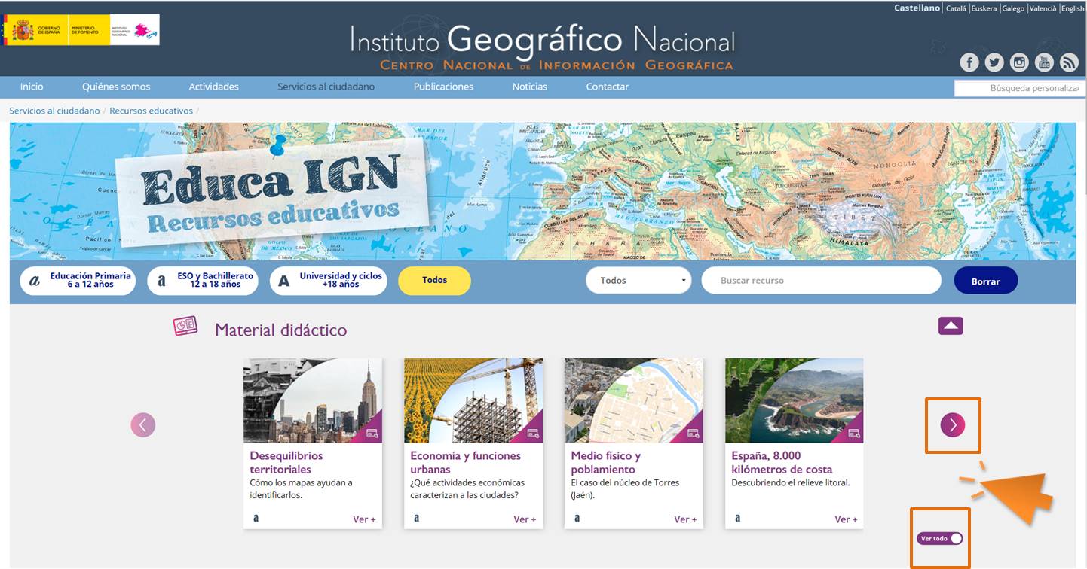Filter by Educación Primaria 6 a 12 años
Image resolution: width=1087 pixels, height=569 pixels.
[78, 281]
